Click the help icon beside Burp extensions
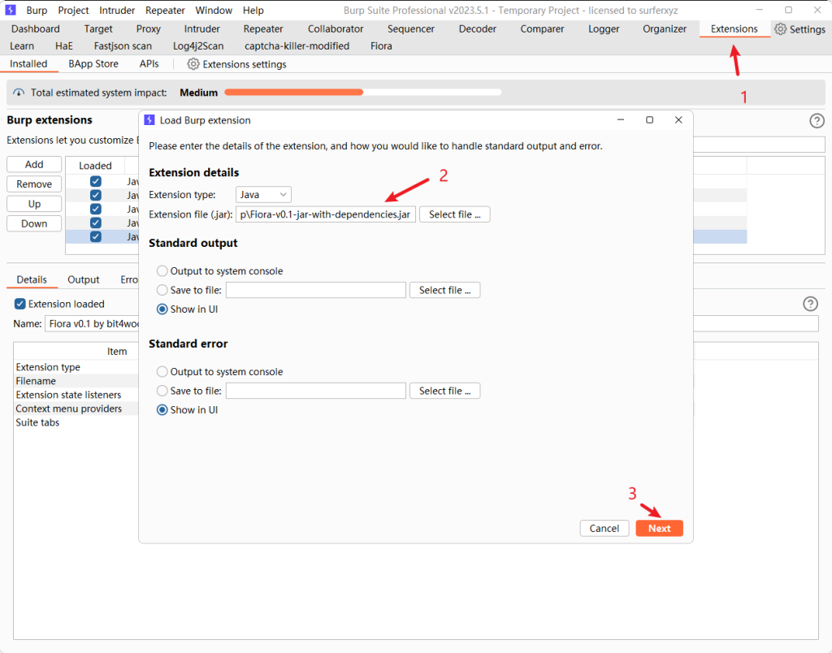 coord(817,121)
